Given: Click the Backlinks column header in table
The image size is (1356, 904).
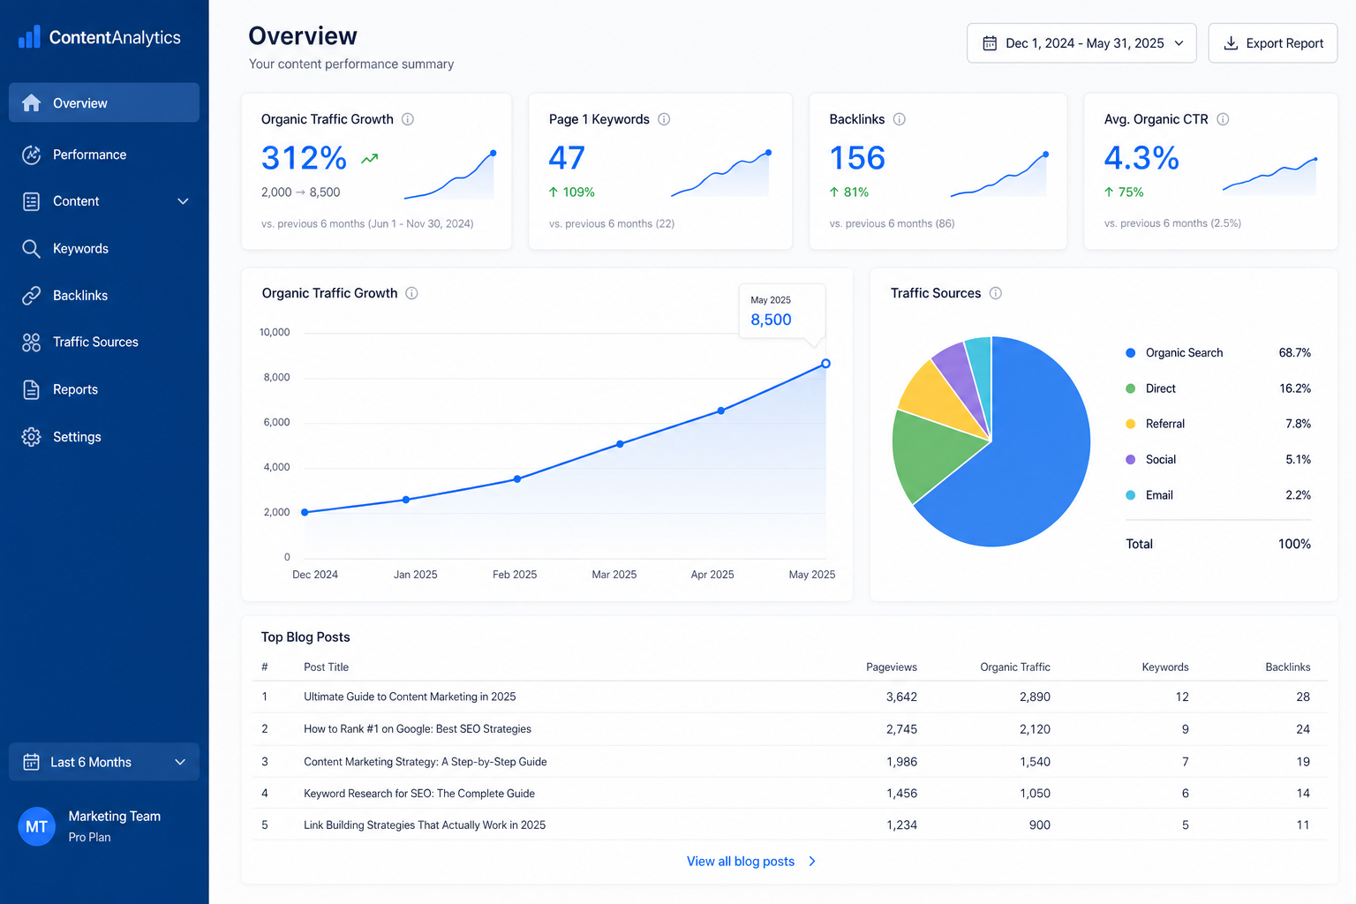Looking at the screenshot, I should tap(1287, 667).
